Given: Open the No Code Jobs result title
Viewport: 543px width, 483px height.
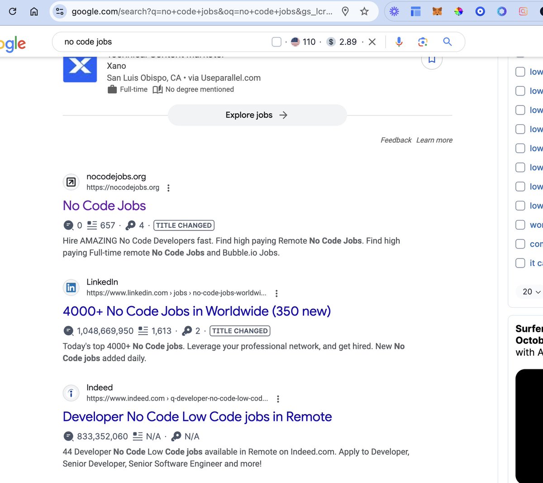Looking at the screenshot, I should click(x=104, y=206).
